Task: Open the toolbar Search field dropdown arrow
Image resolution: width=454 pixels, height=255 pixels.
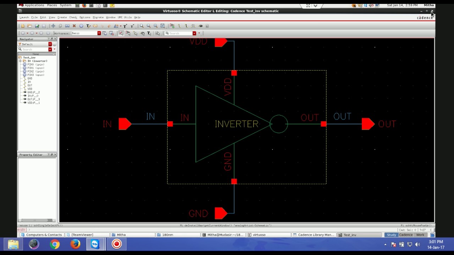Action: pos(194,33)
